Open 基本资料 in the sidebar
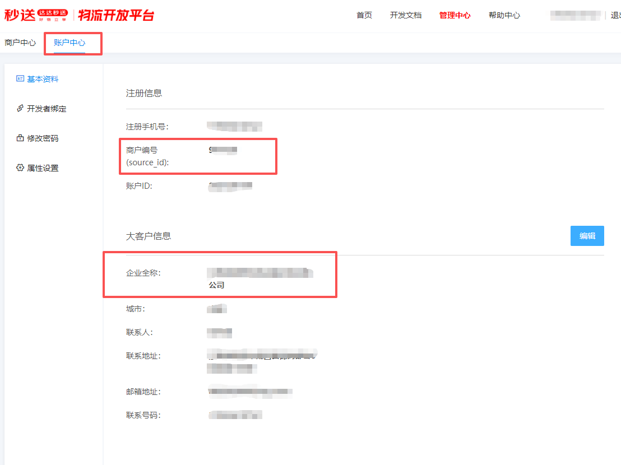621x465 pixels. coord(43,79)
